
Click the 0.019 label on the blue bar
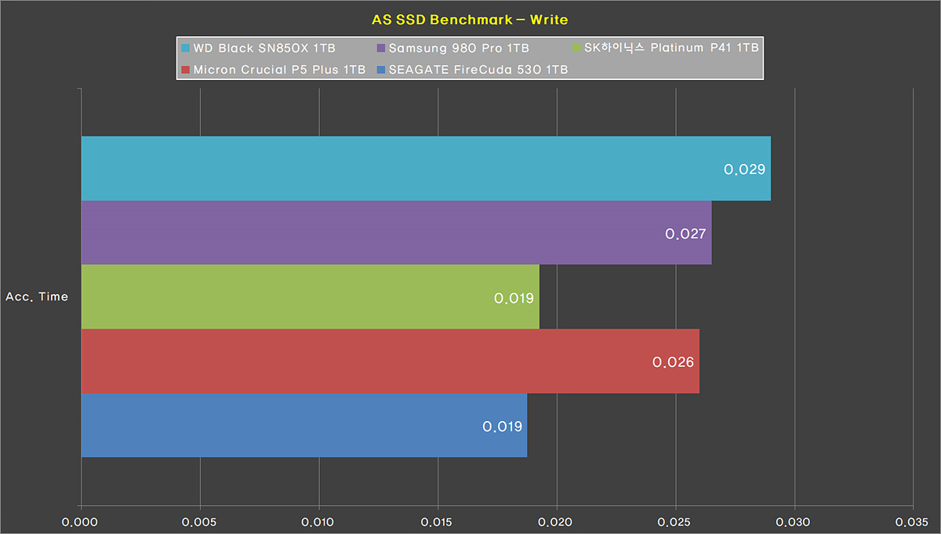click(x=502, y=427)
